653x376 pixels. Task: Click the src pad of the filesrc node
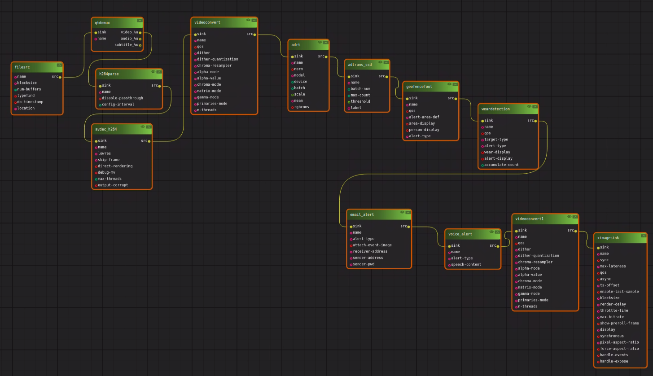pyautogui.click(x=59, y=76)
